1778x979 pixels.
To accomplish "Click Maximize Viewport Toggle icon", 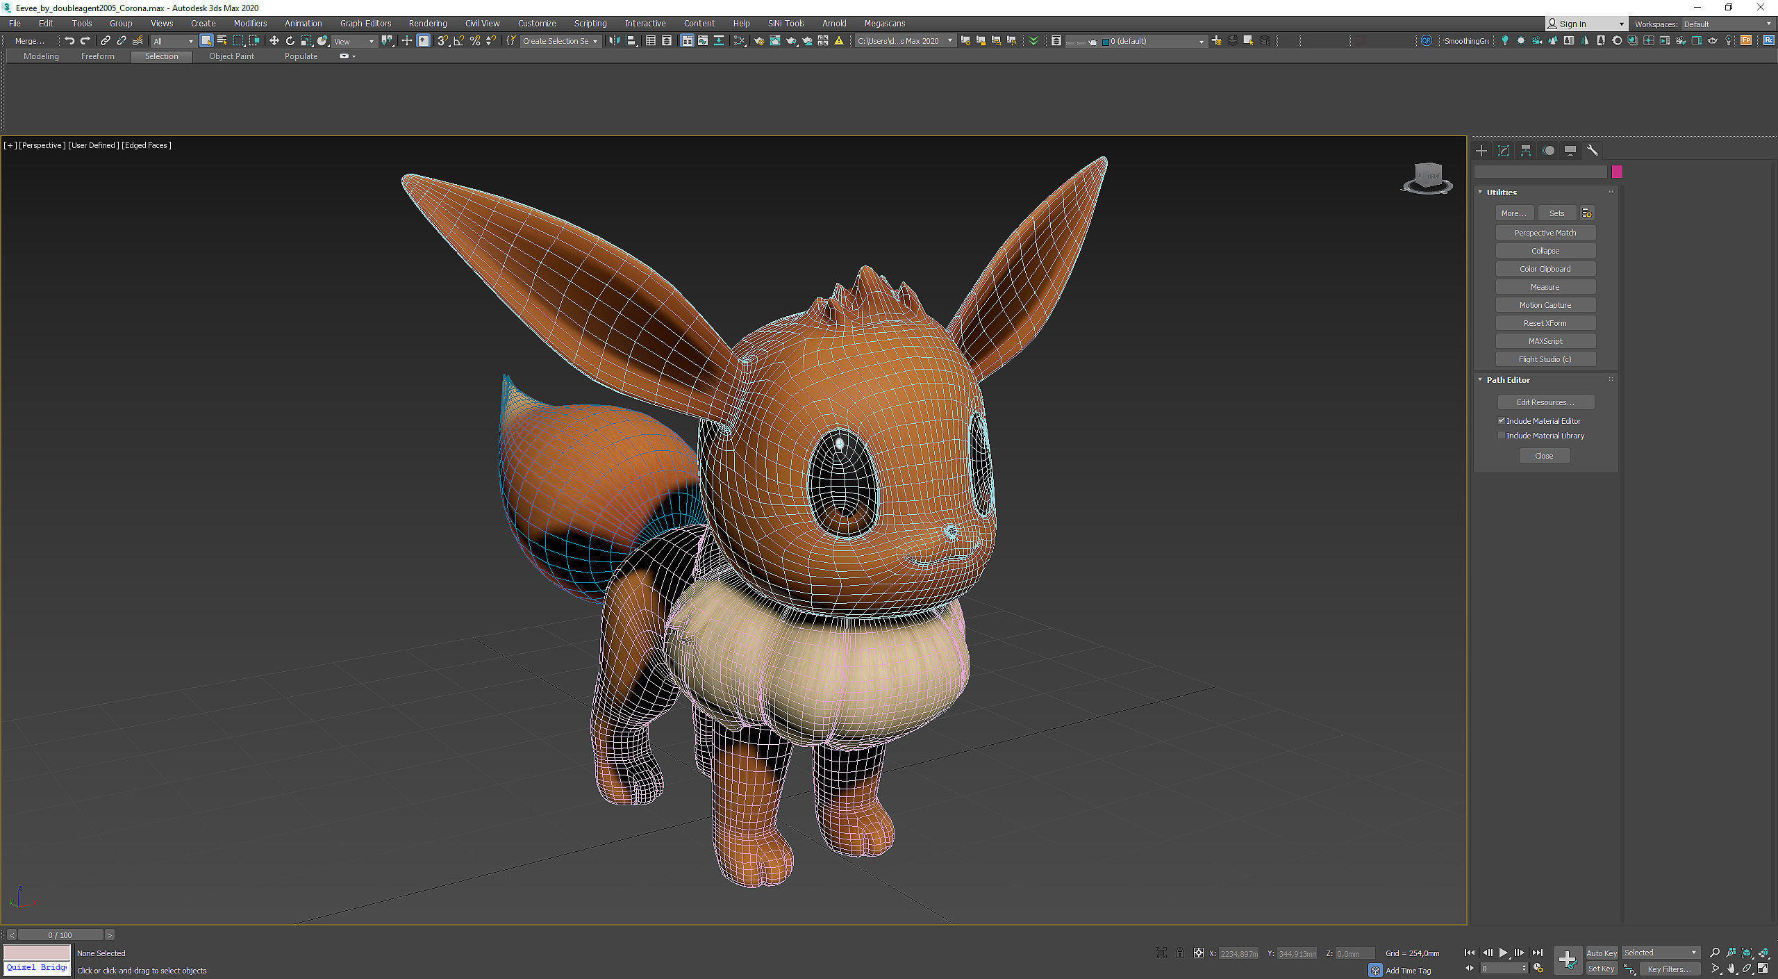I will point(1763,969).
